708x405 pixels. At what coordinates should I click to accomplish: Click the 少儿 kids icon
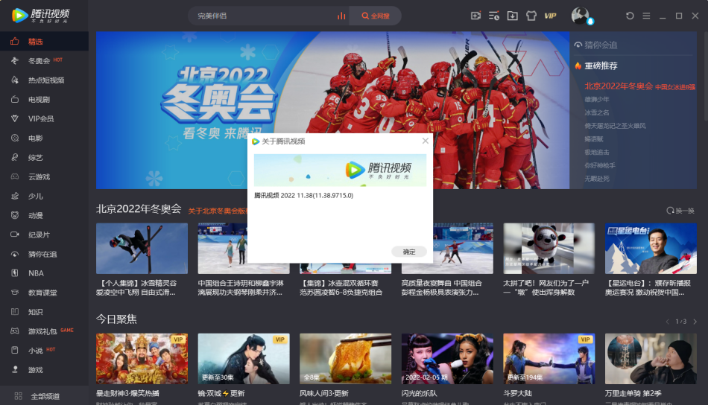pyautogui.click(x=15, y=197)
